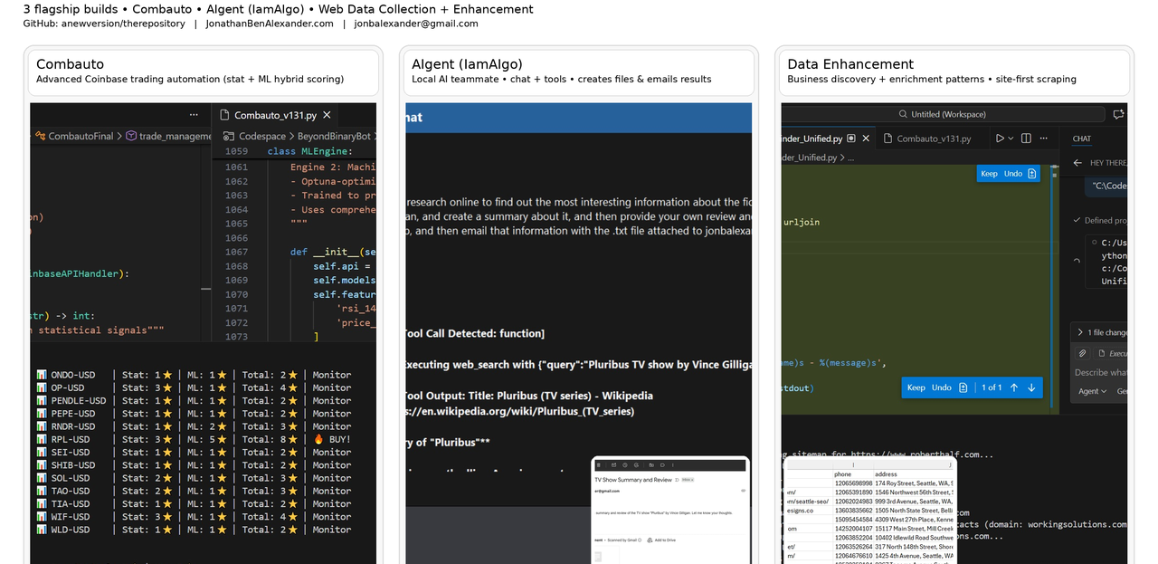Click the split editor icon in the right window
Screen dimensions: 1158x564
tap(1025, 139)
